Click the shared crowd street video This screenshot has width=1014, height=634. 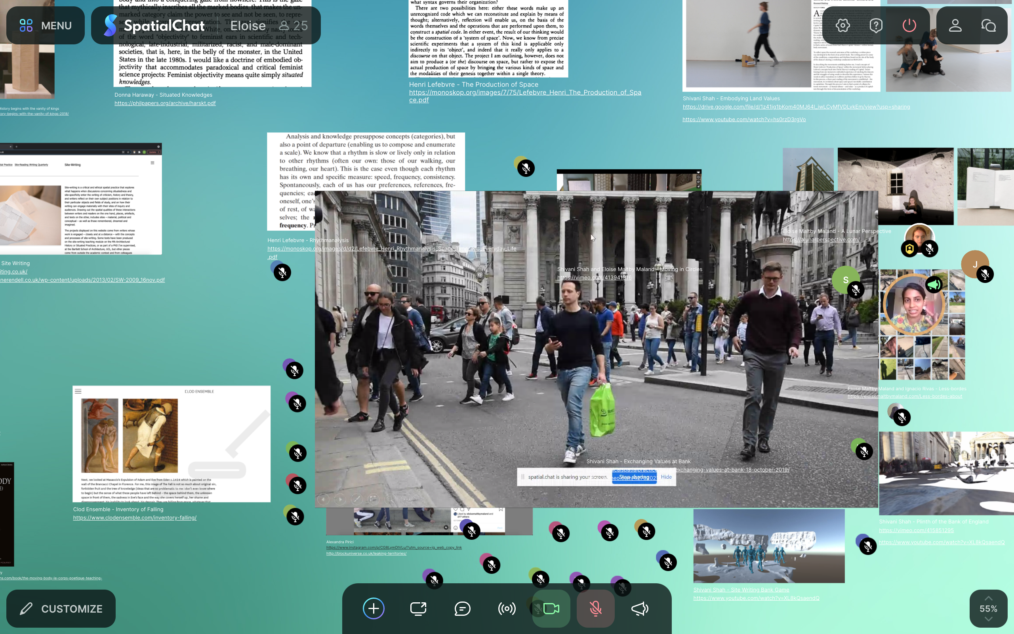click(596, 349)
